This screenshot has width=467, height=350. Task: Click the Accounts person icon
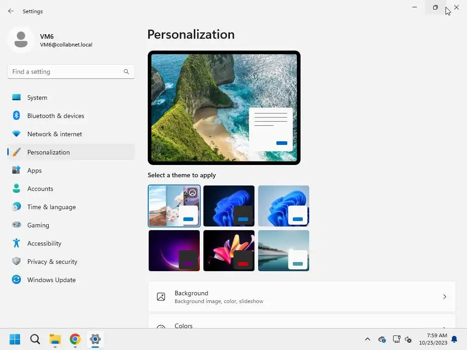16,188
